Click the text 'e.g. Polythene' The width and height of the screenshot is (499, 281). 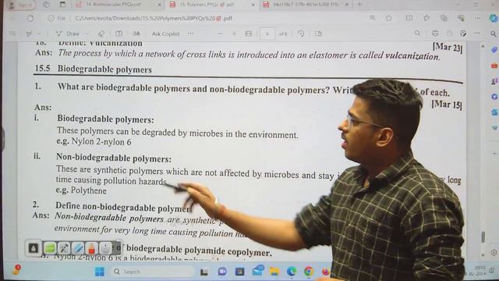[81, 190]
